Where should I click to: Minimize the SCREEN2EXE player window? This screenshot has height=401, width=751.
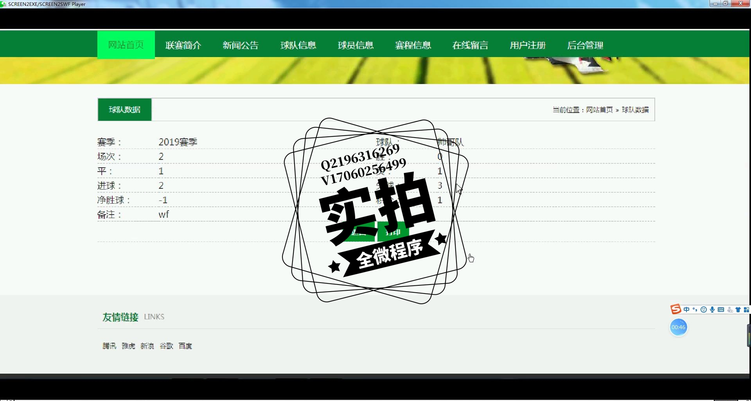[x=715, y=4]
